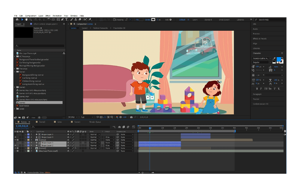Expand the Shape Layer 3 layer properties
The image size is (295, 190).
coord(26,143)
